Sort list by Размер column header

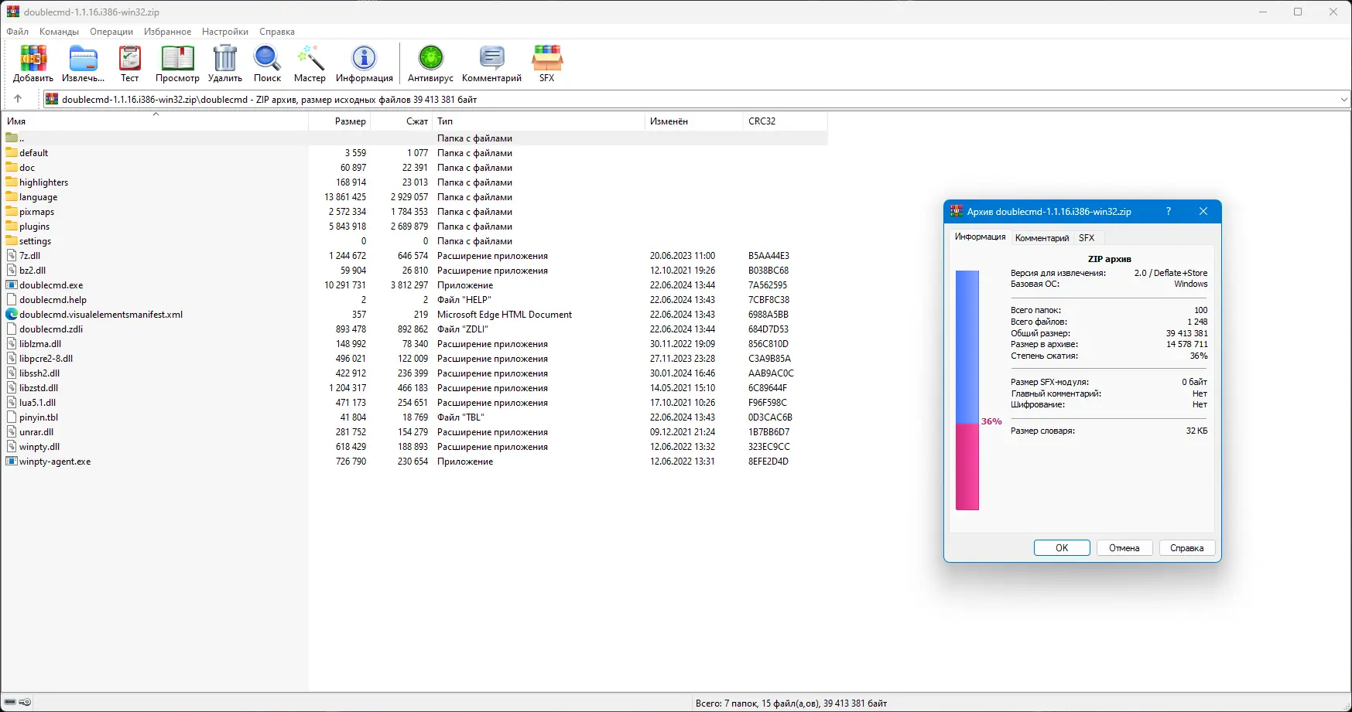pyautogui.click(x=339, y=121)
